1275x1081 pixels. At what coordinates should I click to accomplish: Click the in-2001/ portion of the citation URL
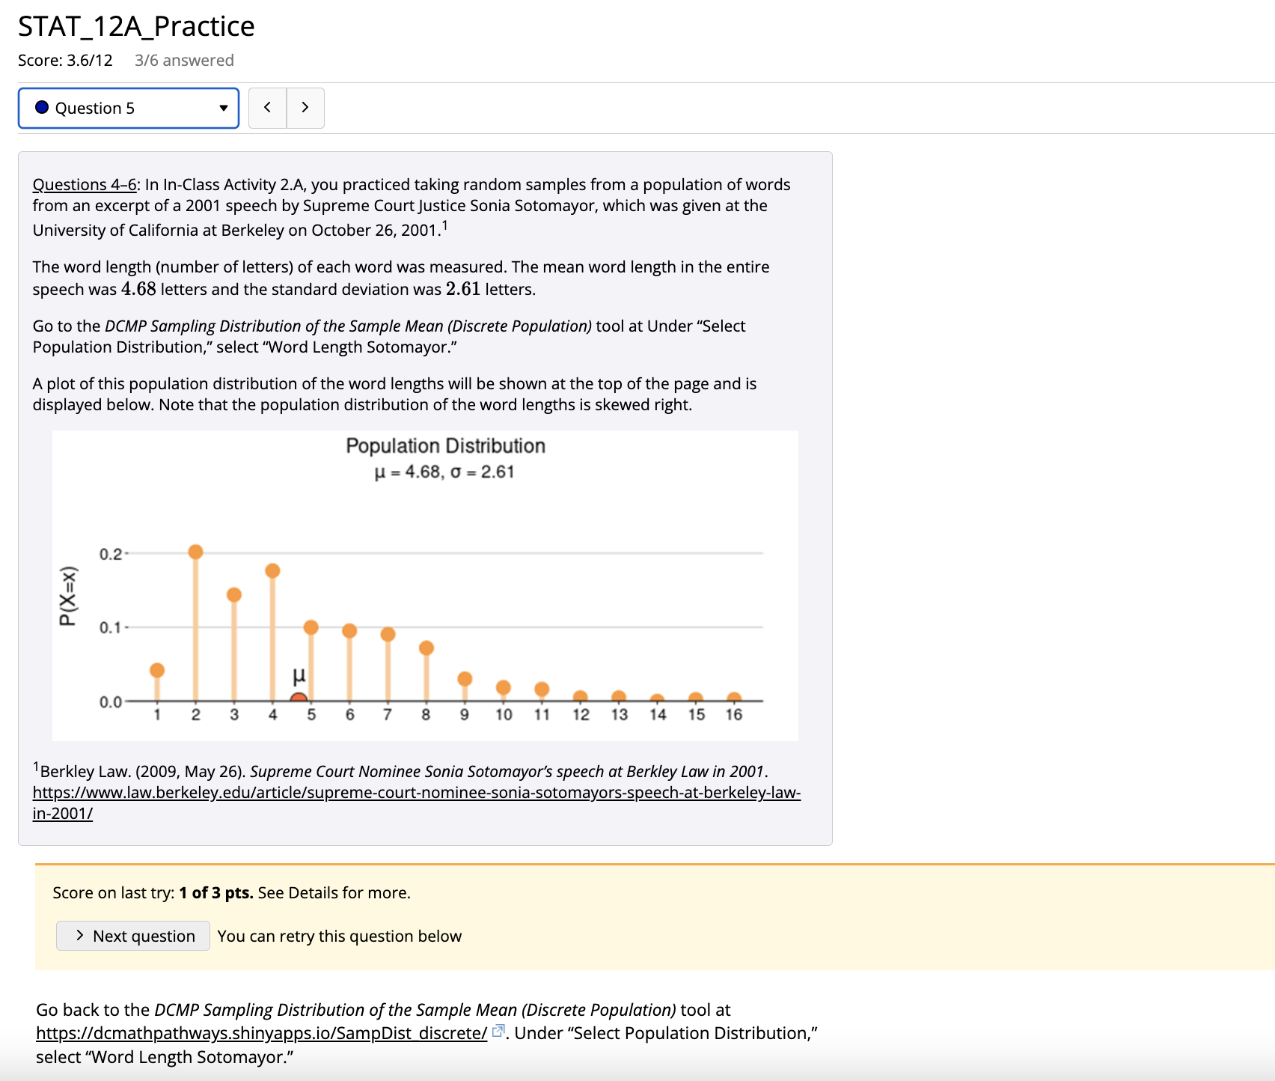tap(62, 813)
